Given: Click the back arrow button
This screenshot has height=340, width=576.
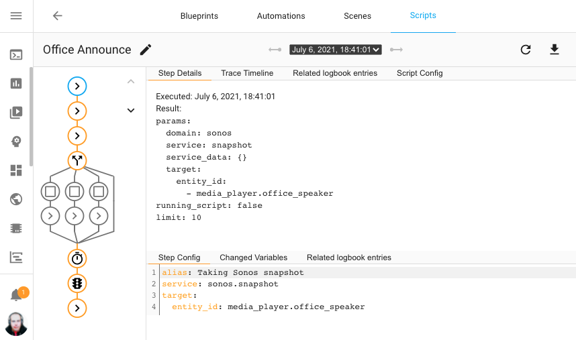Looking at the screenshot, I should coord(57,16).
